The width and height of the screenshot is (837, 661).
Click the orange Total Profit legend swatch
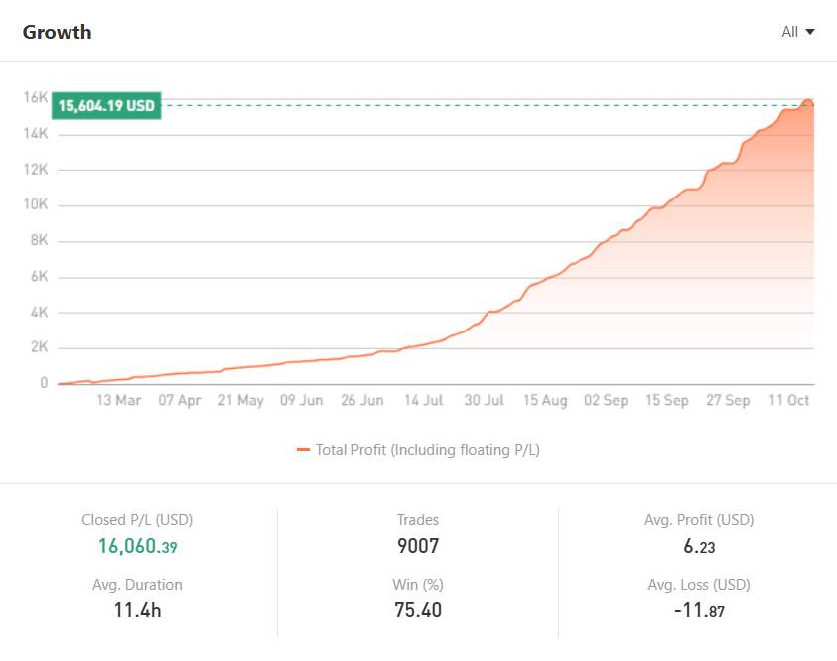[x=303, y=450]
